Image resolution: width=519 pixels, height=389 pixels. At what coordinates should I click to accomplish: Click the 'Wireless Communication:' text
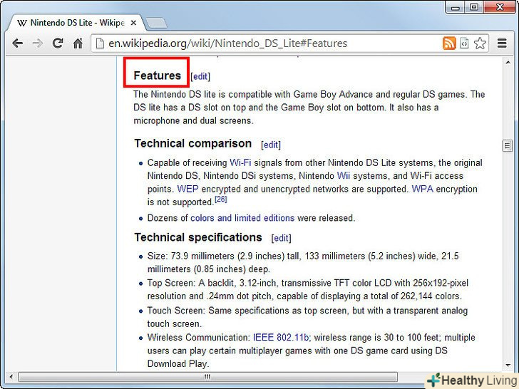[199, 338]
